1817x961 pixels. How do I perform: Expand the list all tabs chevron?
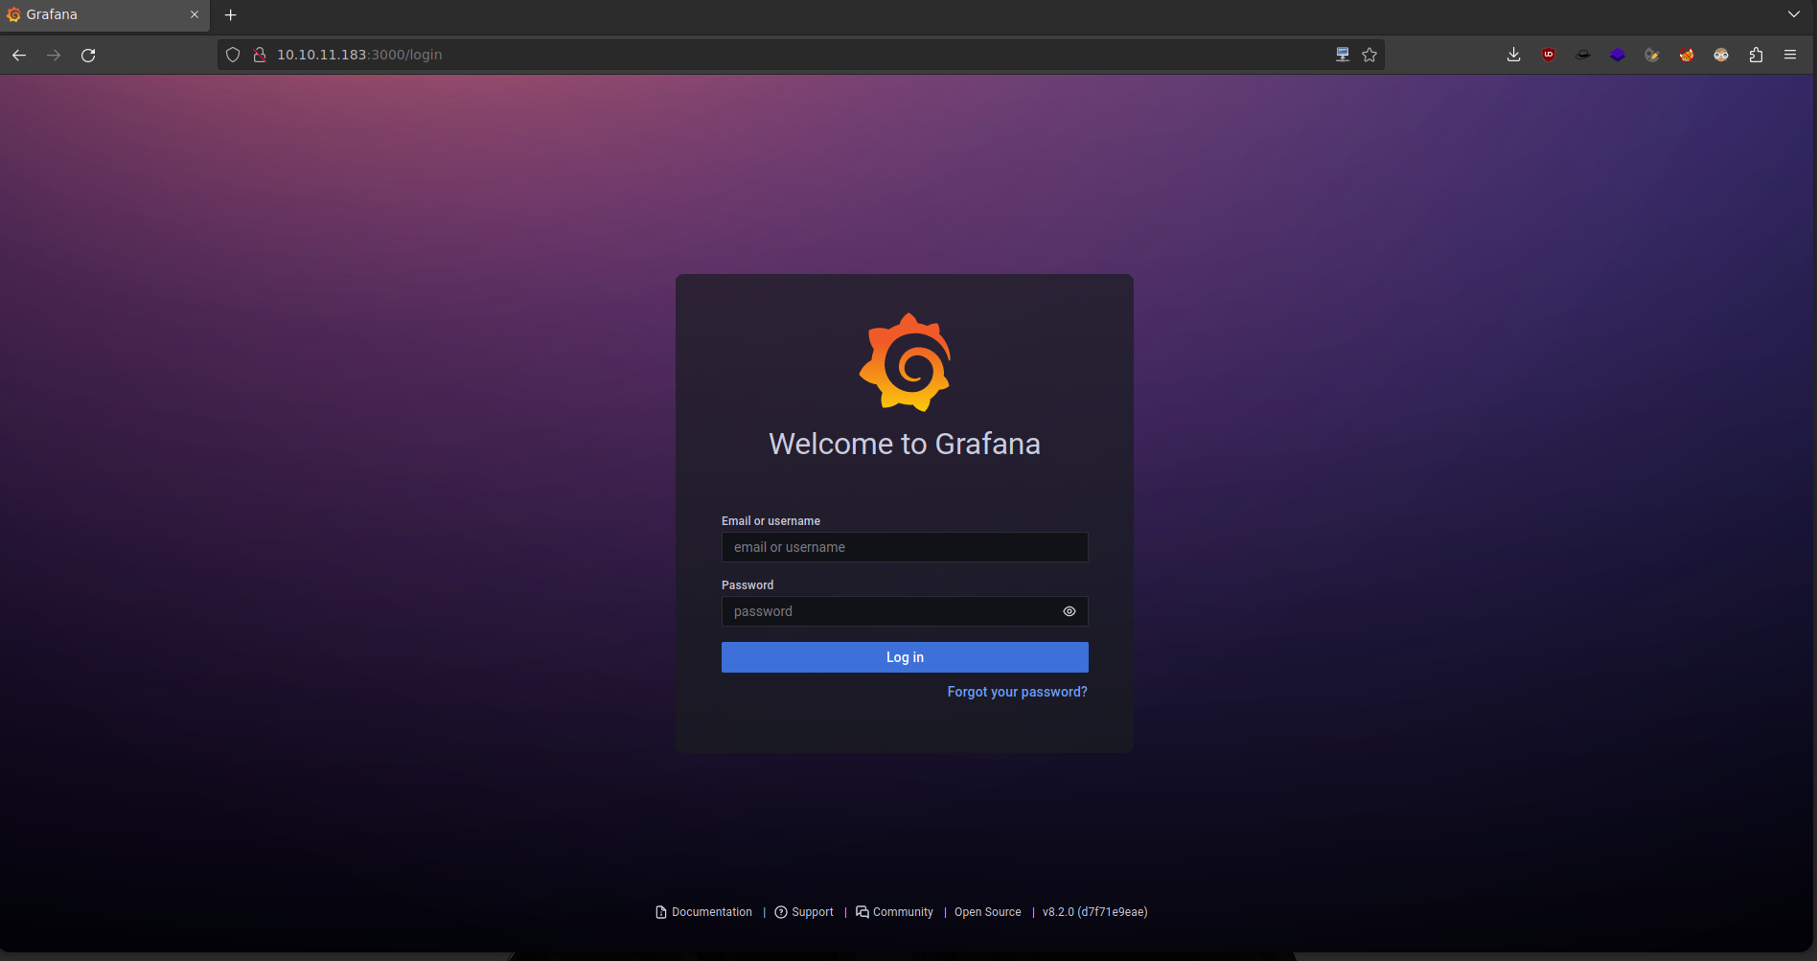tap(1794, 14)
